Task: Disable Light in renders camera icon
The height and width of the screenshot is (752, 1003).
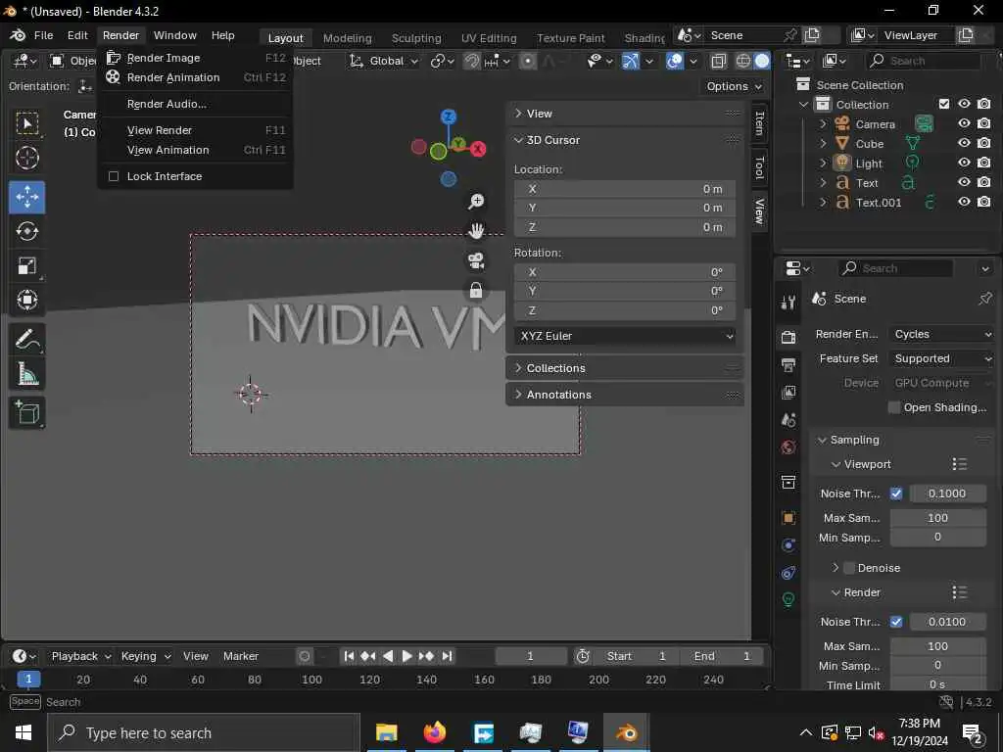Action: click(983, 164)
